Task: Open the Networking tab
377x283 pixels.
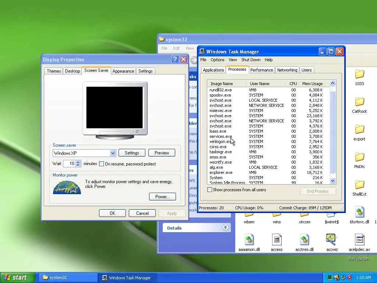Action: [x=287, y=70]
